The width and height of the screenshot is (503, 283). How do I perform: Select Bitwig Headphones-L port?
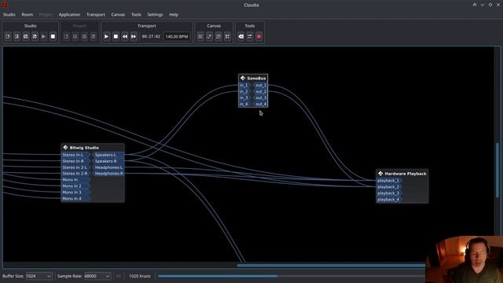(x=108, y=167)
